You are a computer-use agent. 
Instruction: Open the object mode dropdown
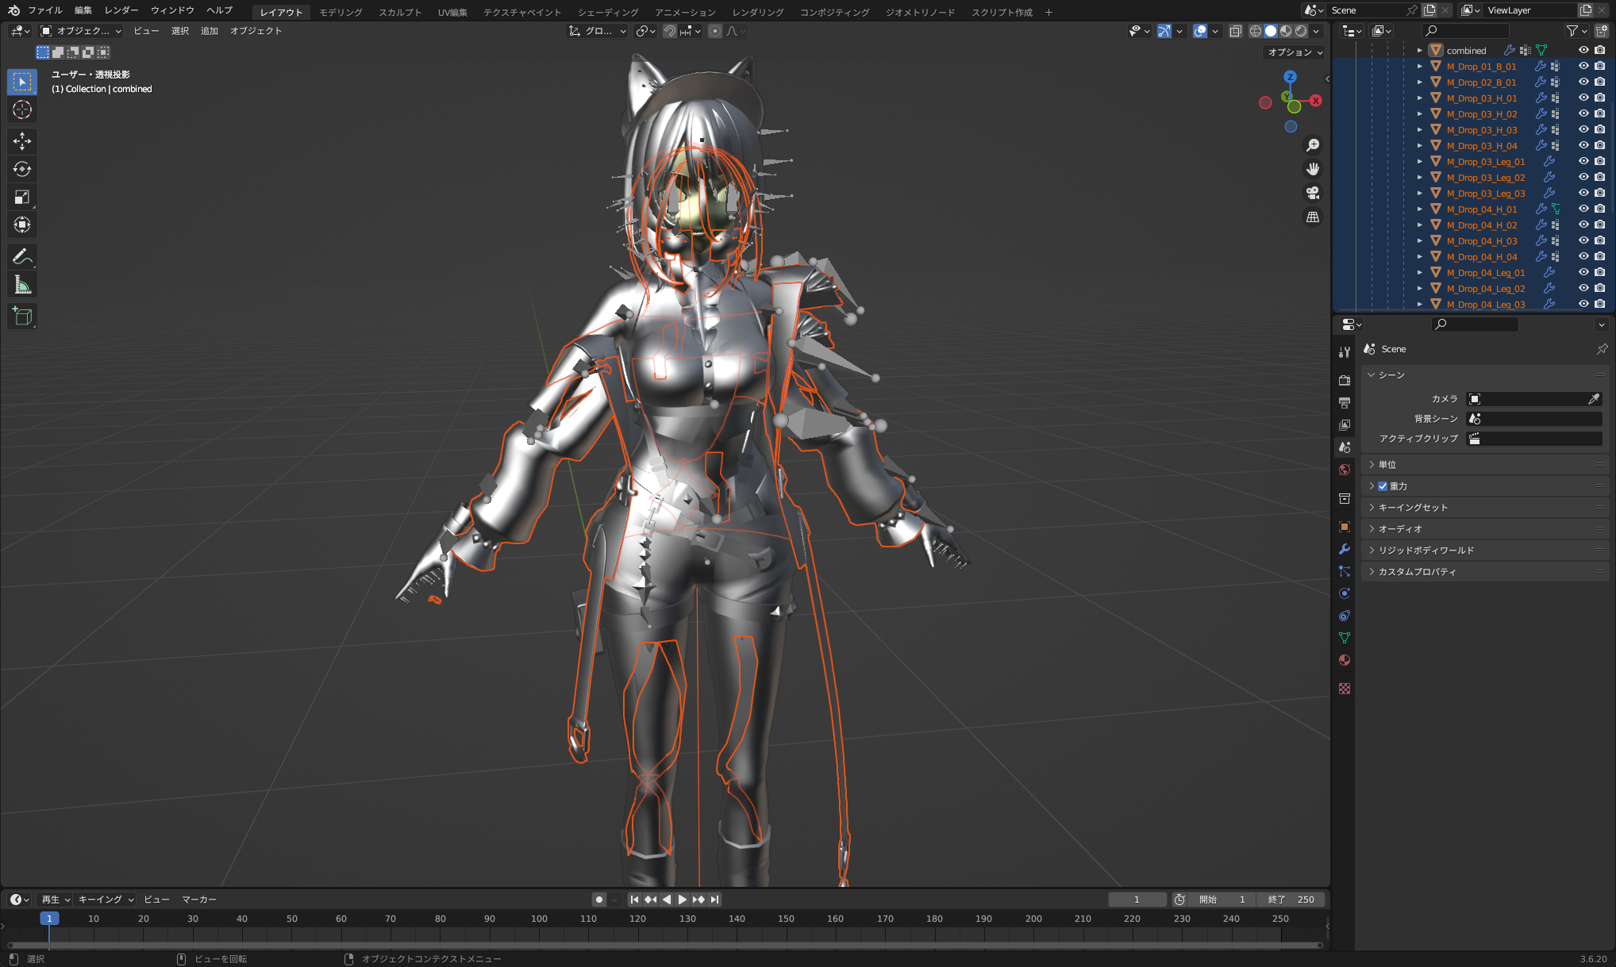81,31
